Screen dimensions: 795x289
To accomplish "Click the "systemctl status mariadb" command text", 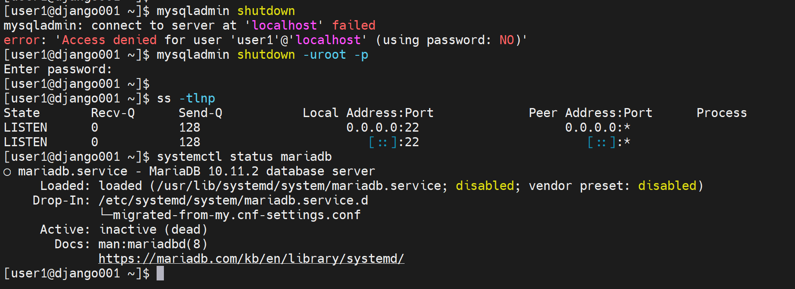I will (244, 157).
